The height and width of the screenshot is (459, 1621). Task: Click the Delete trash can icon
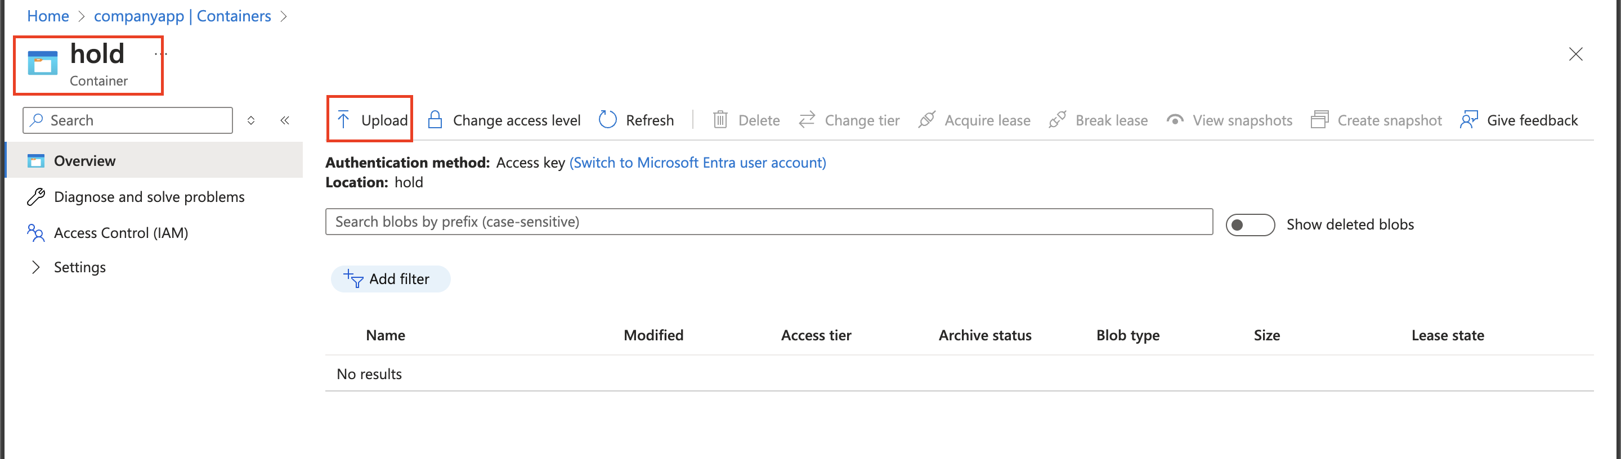pyautogui.click(x=720, y=119)
